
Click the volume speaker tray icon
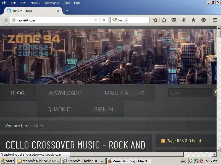tap(191, 161)
